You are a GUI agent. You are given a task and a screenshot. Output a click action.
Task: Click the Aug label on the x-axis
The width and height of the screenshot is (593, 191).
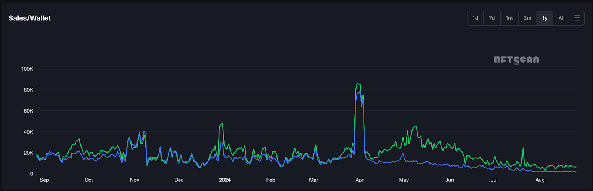tap(540, 180)
